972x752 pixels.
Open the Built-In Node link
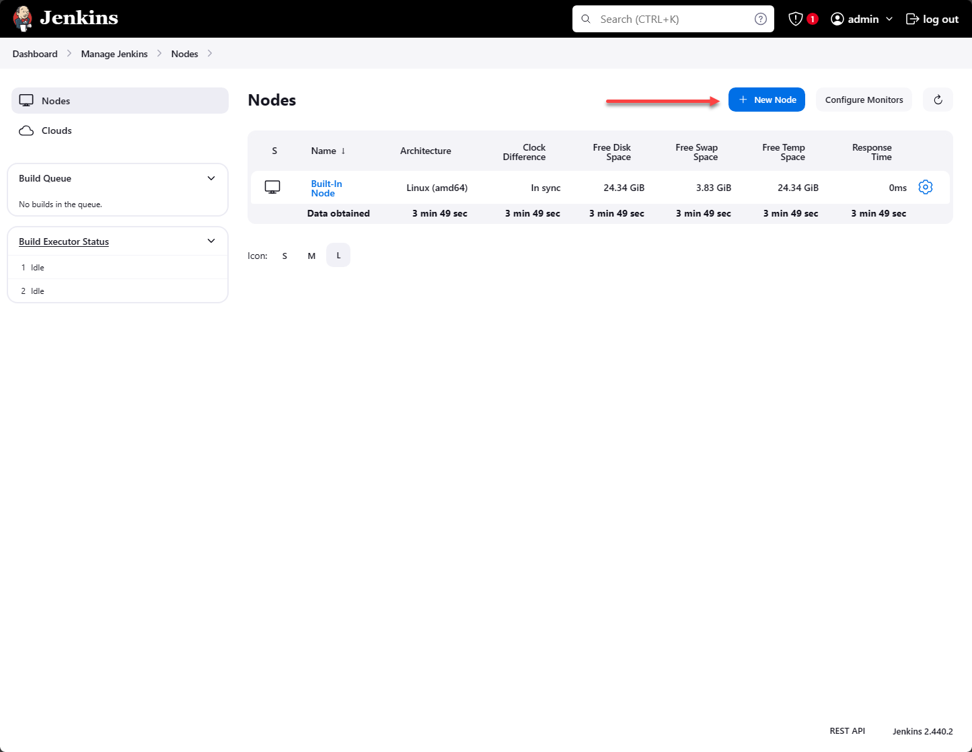tap(326, 188)
